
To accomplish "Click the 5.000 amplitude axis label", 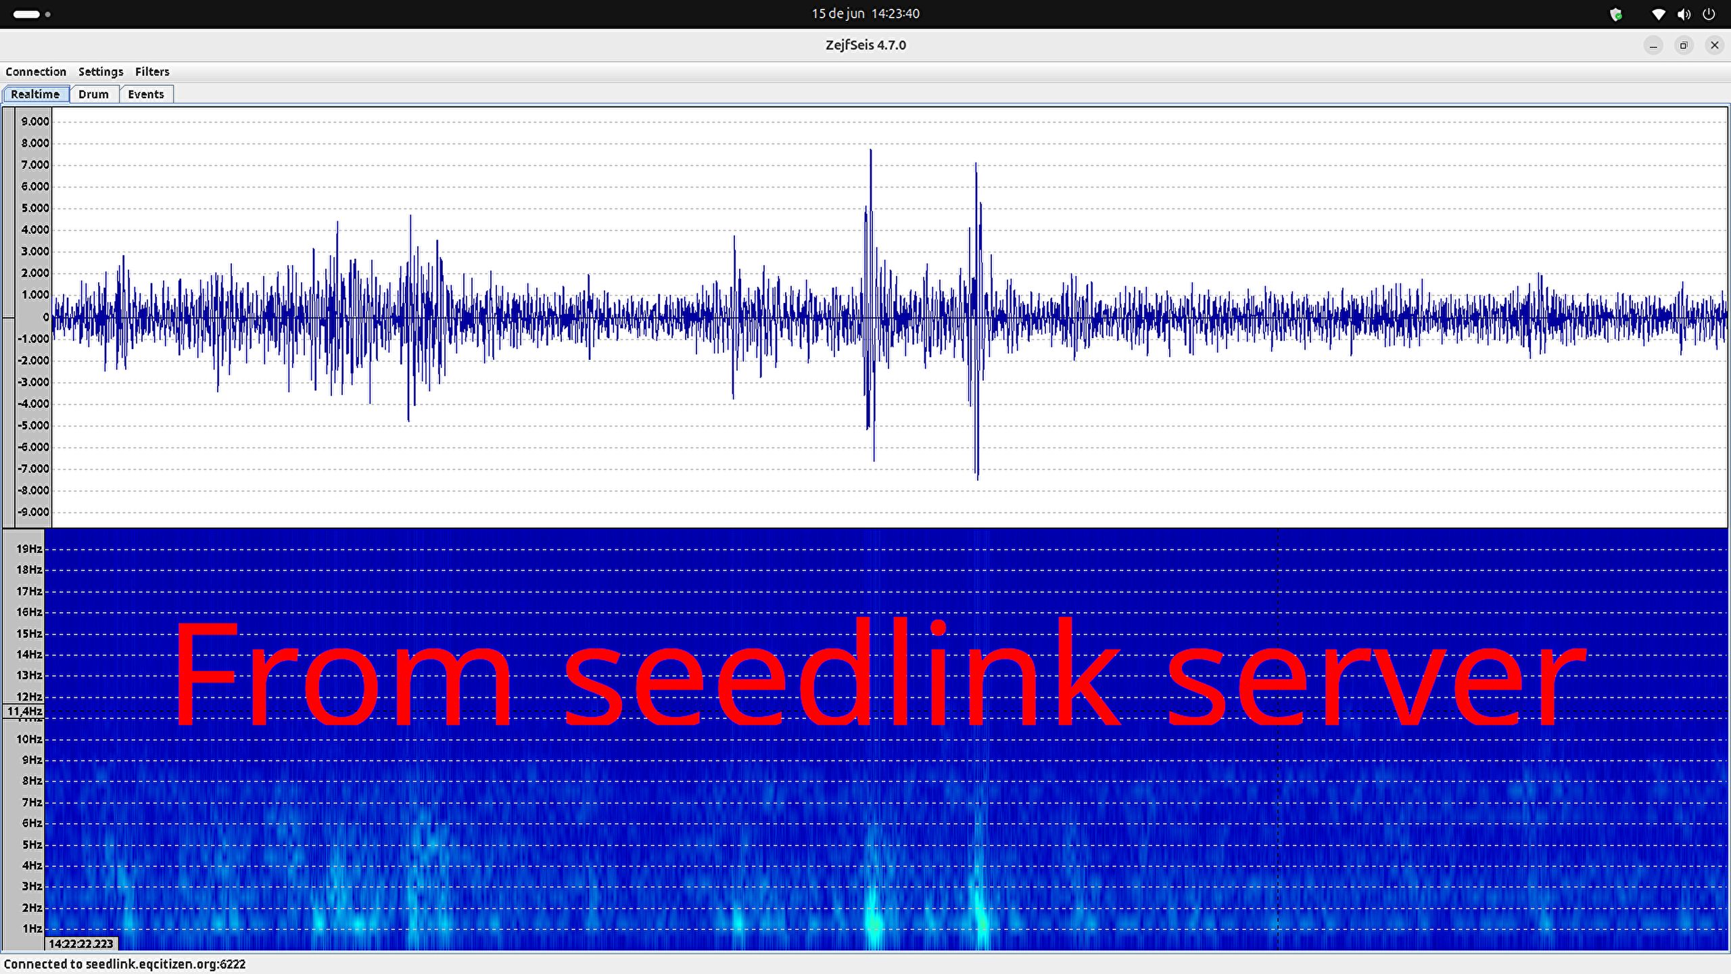I will coord(35,208).
